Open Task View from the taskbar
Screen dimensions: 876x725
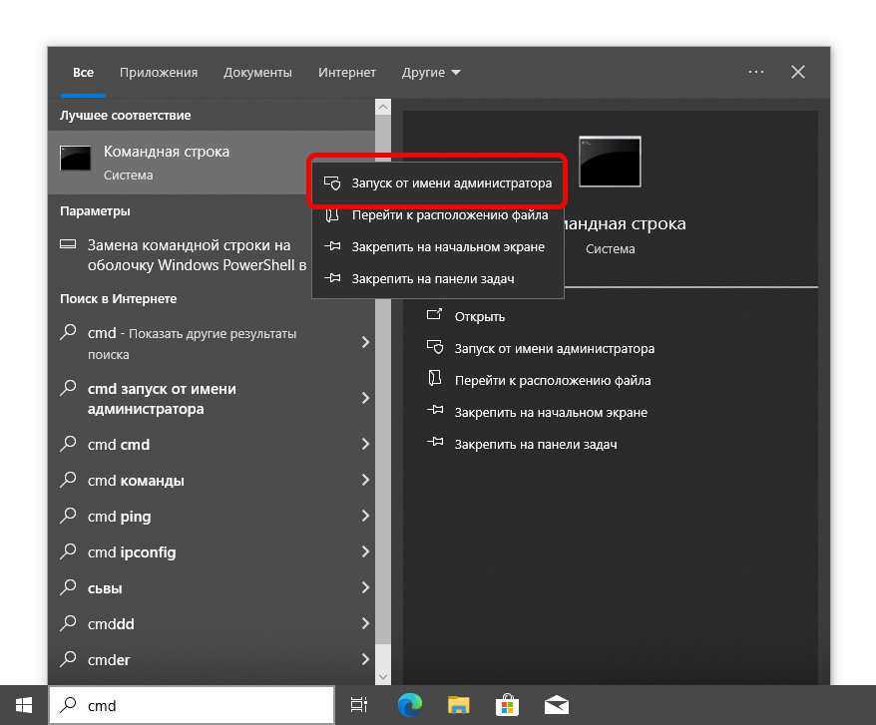(359, 705)
